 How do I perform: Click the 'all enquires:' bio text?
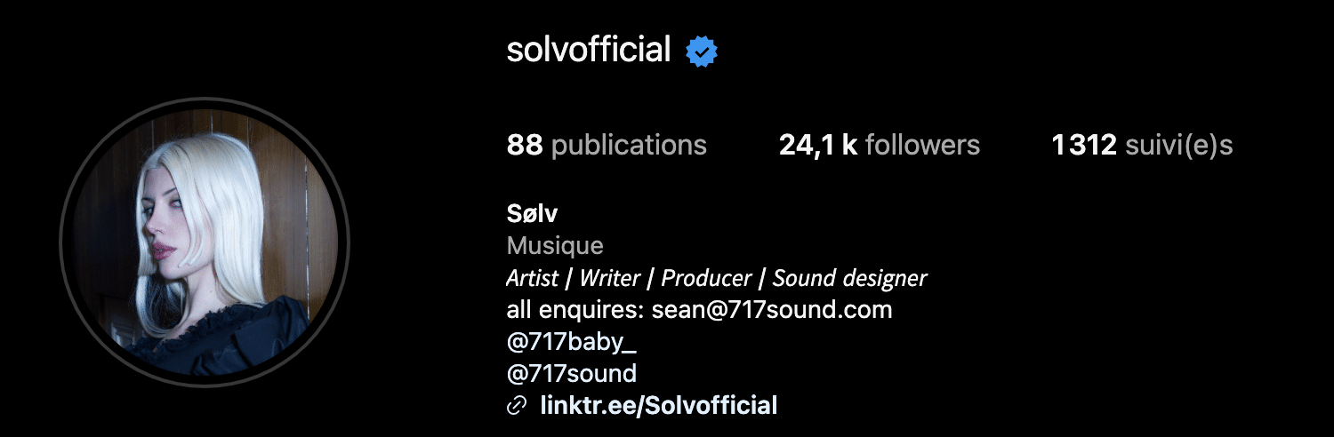pyautogui.click(x=575, y=310)
